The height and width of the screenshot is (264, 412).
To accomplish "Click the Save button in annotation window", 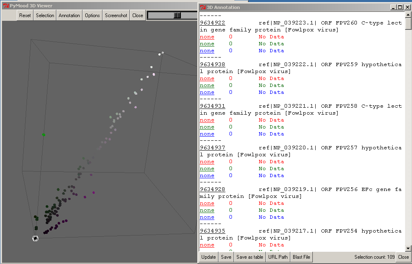I will click(226, 257).
